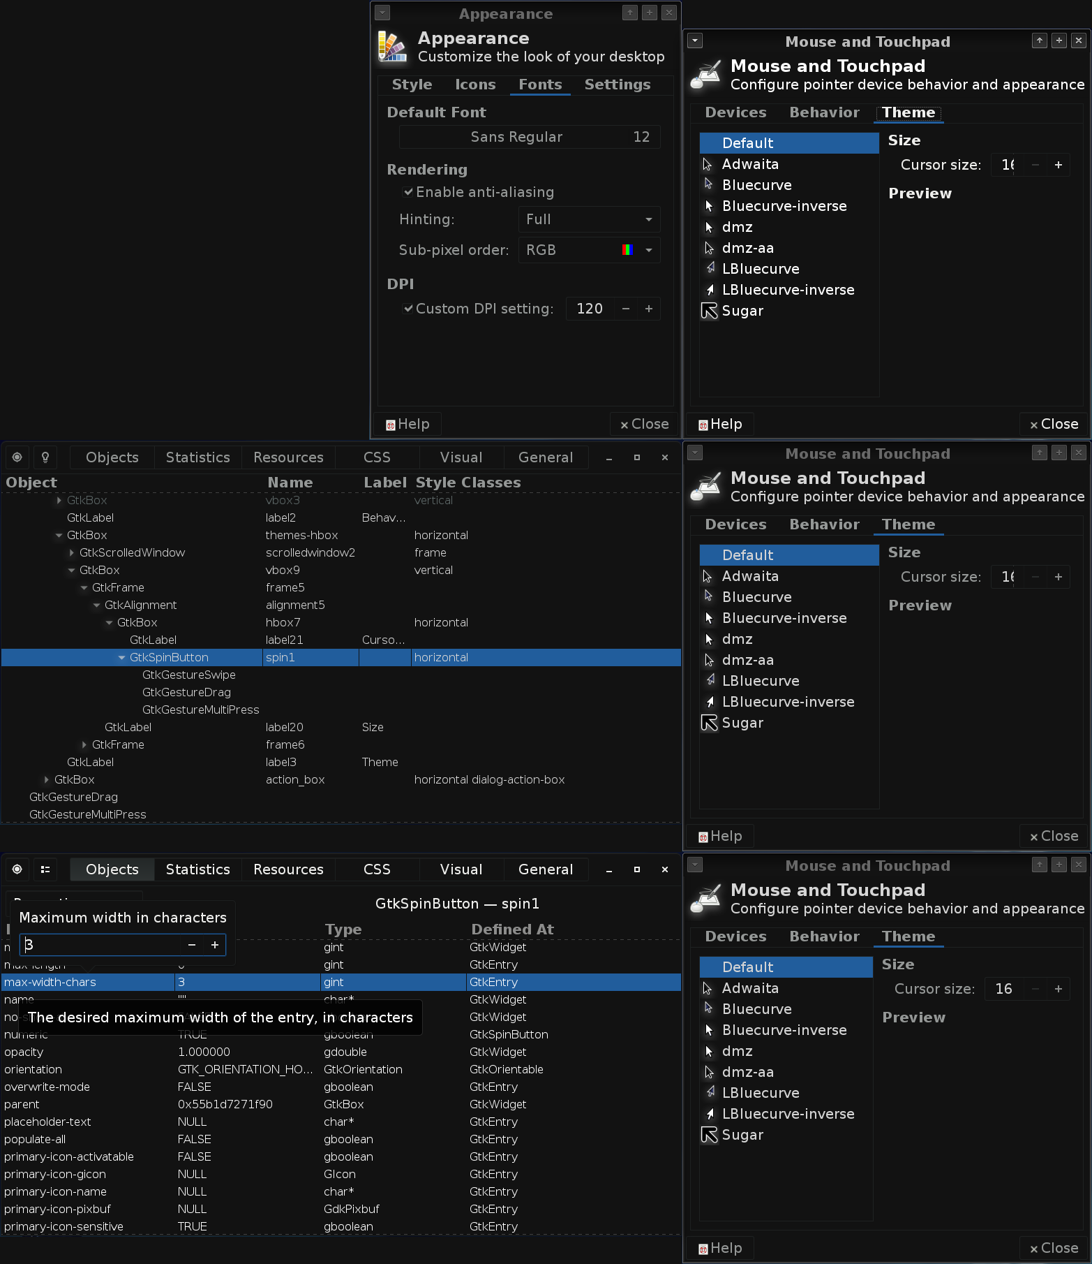Click the Sans Regular 12 font button
This screenshot has width=1092, height=1264.
click(x=530, y=137)
